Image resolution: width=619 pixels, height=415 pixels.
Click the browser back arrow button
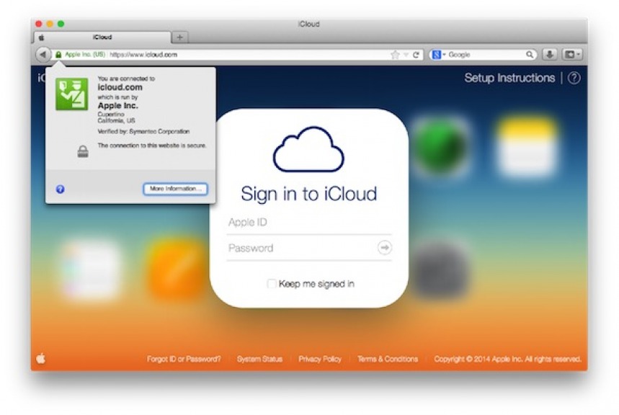(43, 54)
